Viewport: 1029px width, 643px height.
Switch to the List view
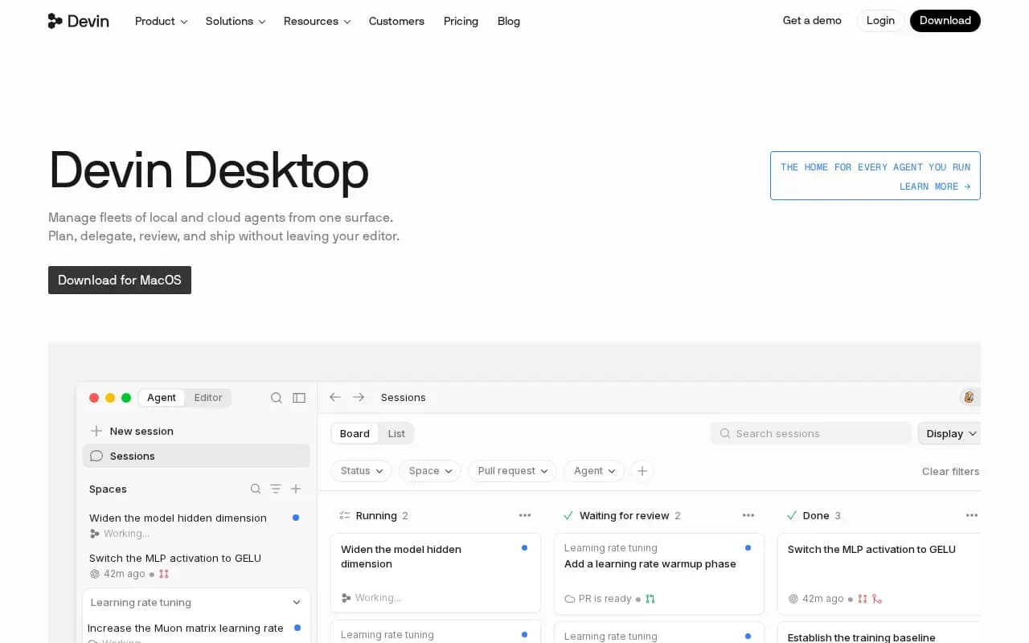(x=396, y=433)
